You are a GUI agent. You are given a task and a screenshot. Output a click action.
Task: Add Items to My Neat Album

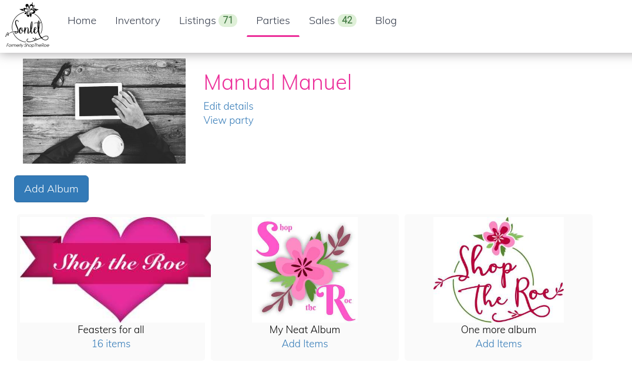click(x=305, y=344)
